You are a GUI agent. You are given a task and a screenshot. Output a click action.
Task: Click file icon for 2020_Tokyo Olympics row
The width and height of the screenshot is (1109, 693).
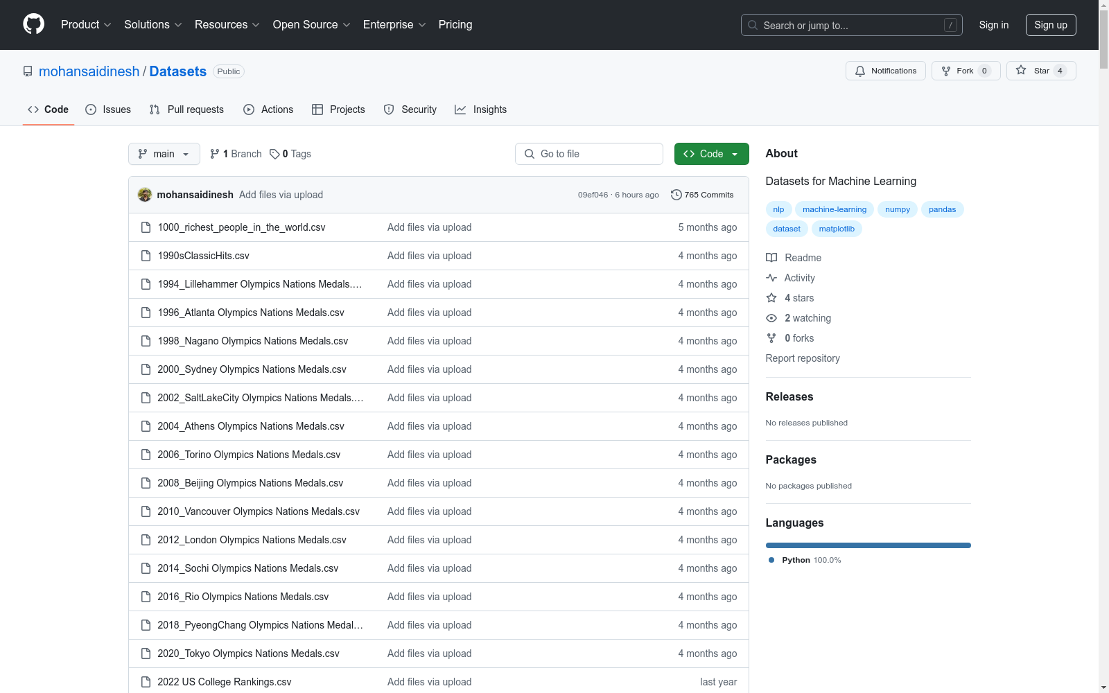146,653
